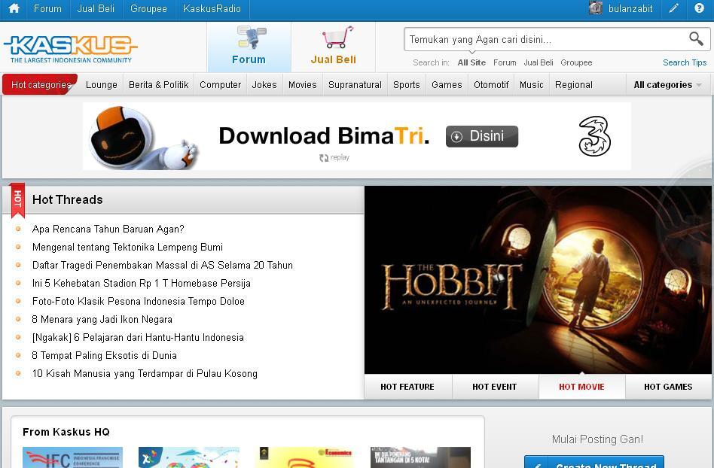Click the Hot categories button
The image size is (714, 468).
pyautogui.click(x=40, y=84)
